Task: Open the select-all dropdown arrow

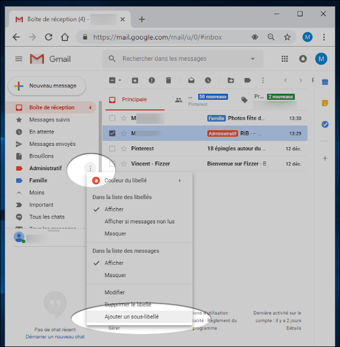Action: (120, 80)
